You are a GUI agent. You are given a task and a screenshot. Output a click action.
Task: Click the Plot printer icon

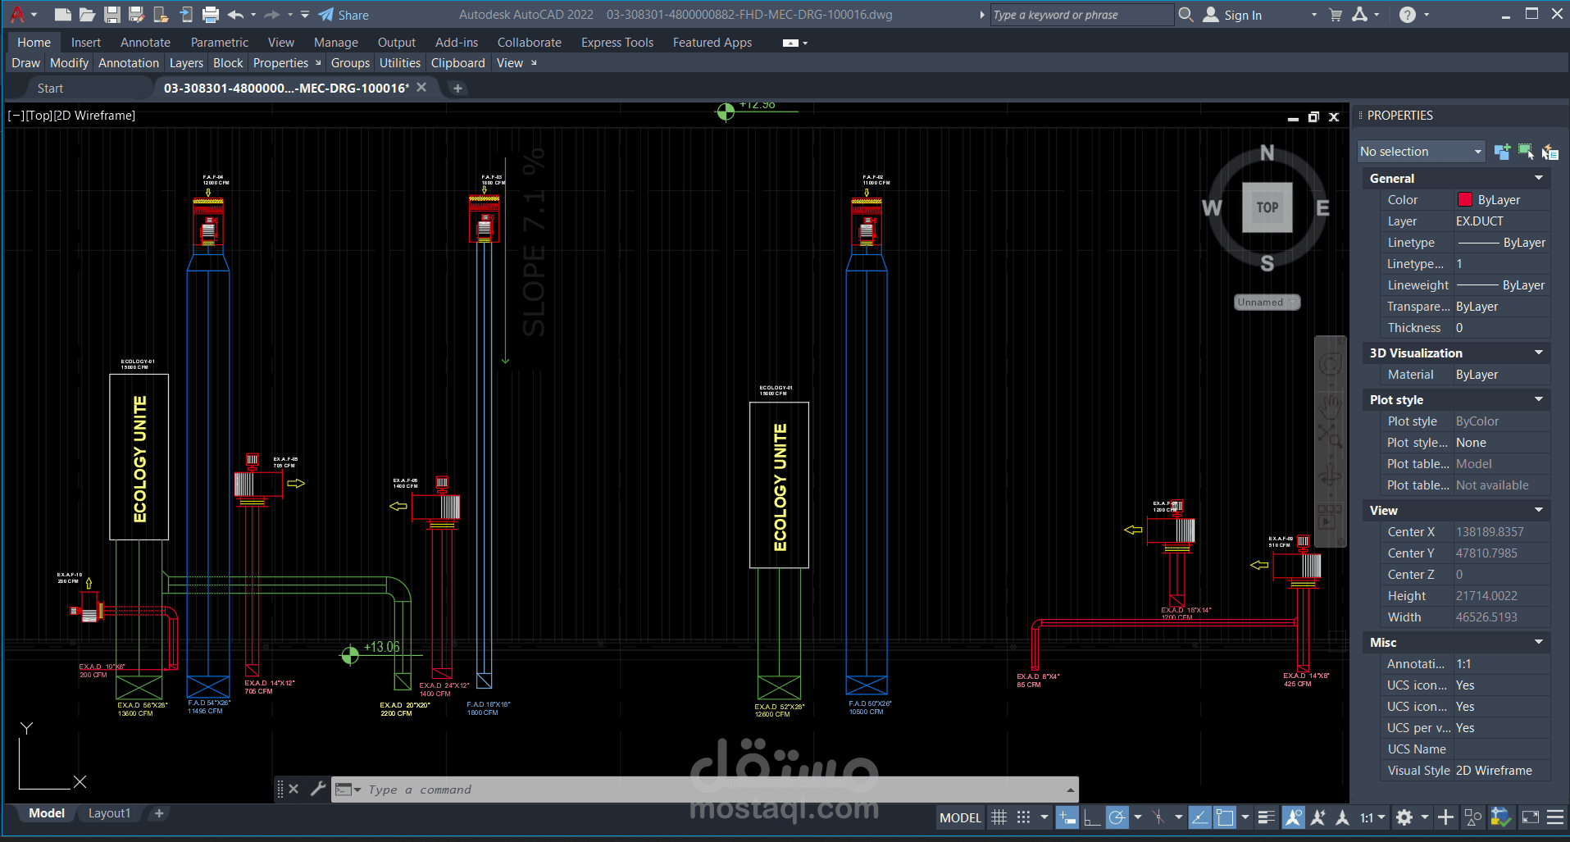[211, 15]
